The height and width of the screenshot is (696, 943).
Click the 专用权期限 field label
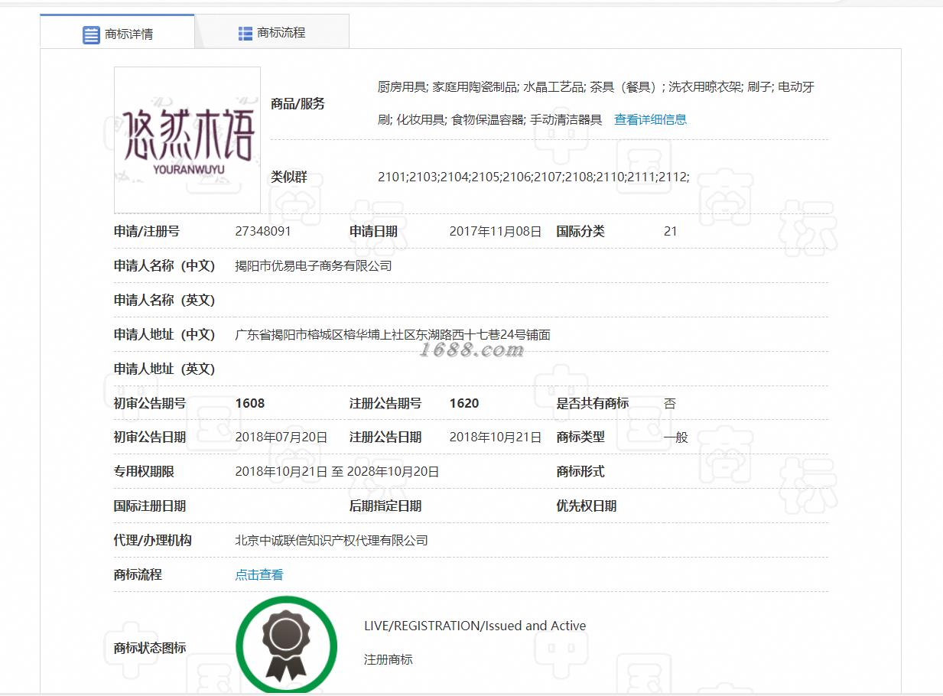point(144,472)
